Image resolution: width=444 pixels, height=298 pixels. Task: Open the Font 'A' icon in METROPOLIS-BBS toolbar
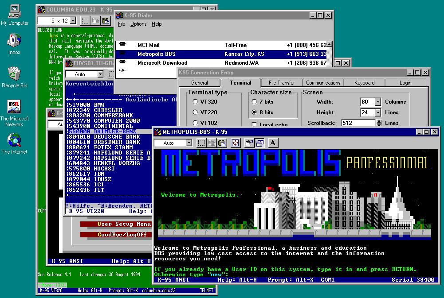[x=273, y=143]
